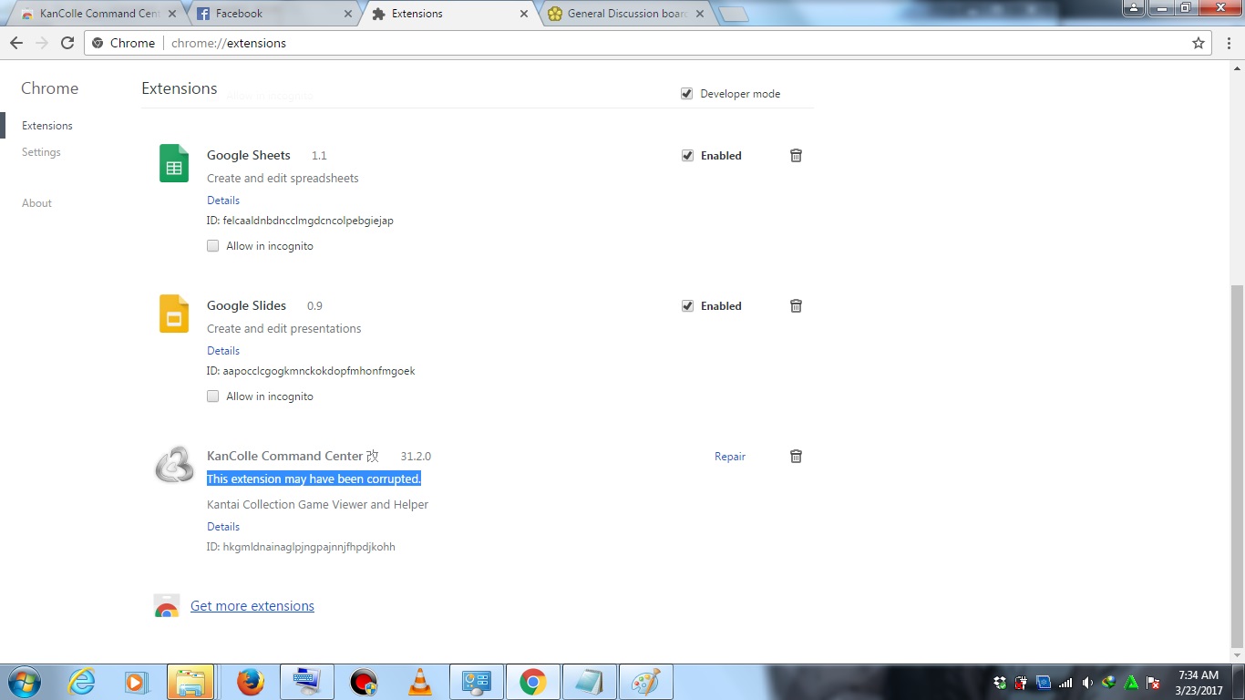Screen dimensions: 1245x700
Task: Click the Google Slides ID text
Action: (311, 371)
